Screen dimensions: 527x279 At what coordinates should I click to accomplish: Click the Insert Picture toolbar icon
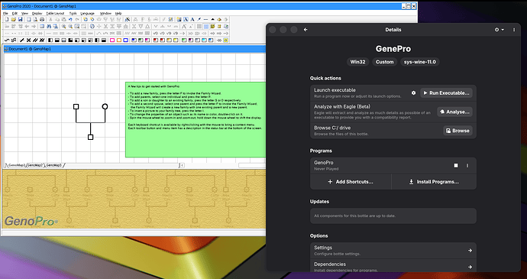[179, 20]
